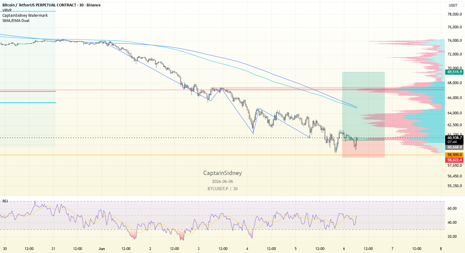The width and height of the screenshot is (465, 253).
Task: Click the RSI 60.00 scale label
Action: click(452, 208)
